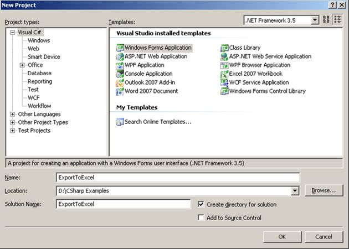Click the Cancel button

click(x=324, y=237)
